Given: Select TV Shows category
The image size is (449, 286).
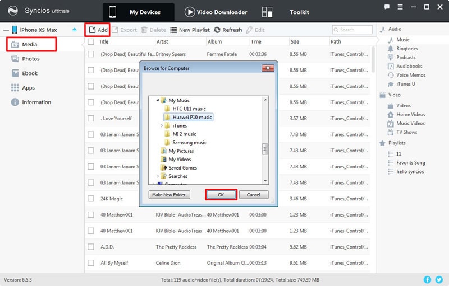Looking at the screenshot, I should pyautogui.click(x=402, y=132).
